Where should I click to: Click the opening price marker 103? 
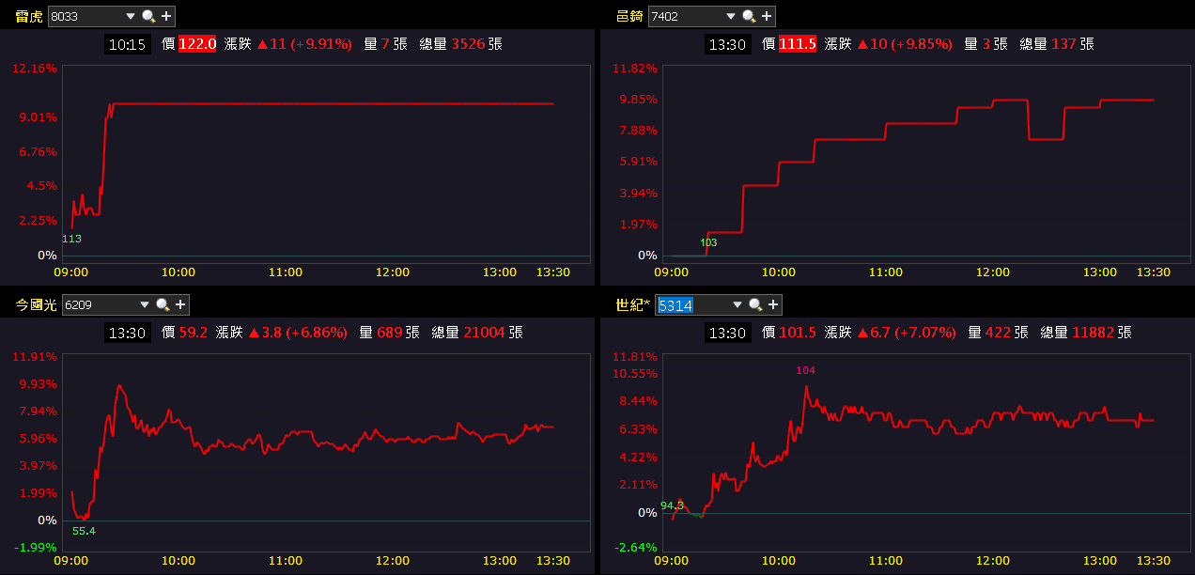pos(708,242)
